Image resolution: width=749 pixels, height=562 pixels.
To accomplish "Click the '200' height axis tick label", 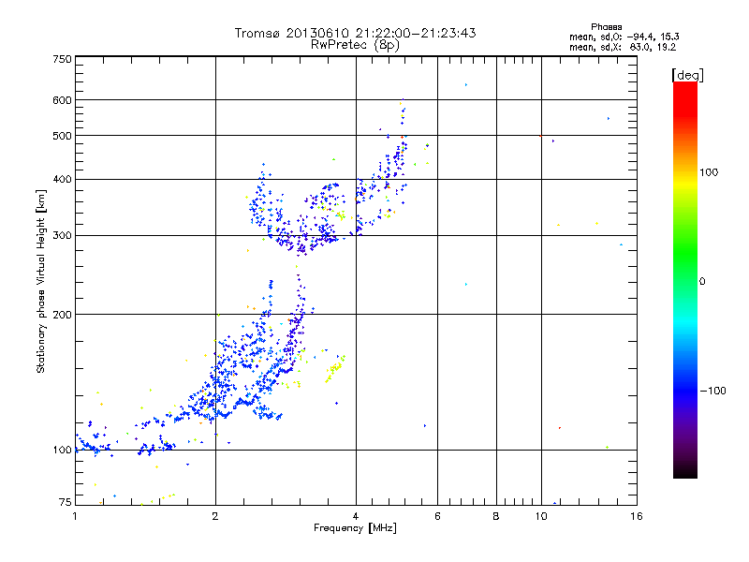I will point(62,315).
